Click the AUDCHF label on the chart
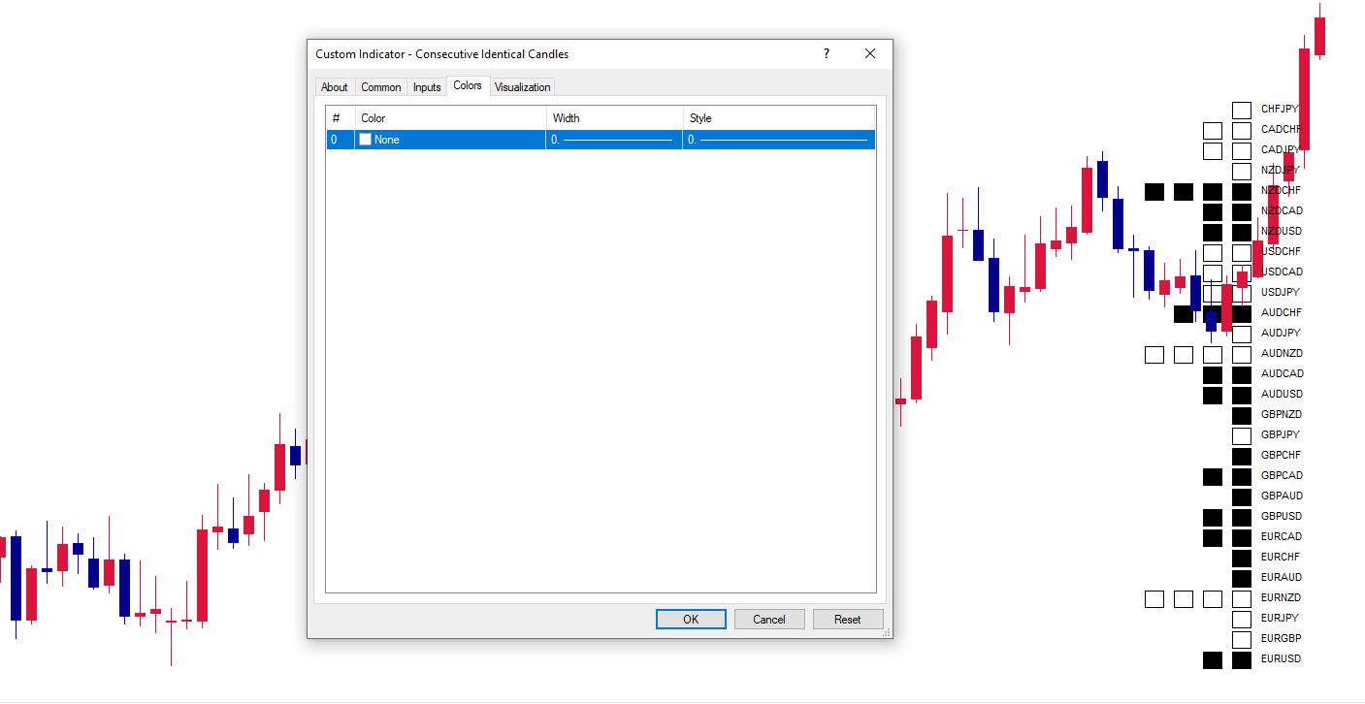1365x704 pixels. pos(1282,312)
